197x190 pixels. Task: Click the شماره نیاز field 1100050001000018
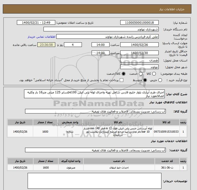139,22
